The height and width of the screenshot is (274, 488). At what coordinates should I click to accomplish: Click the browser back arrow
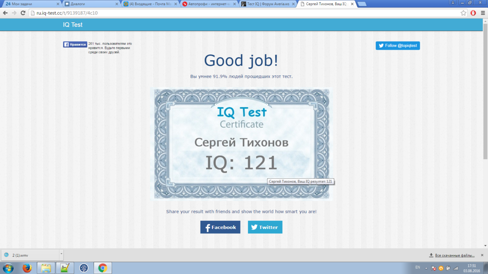[x=5, y=13]
